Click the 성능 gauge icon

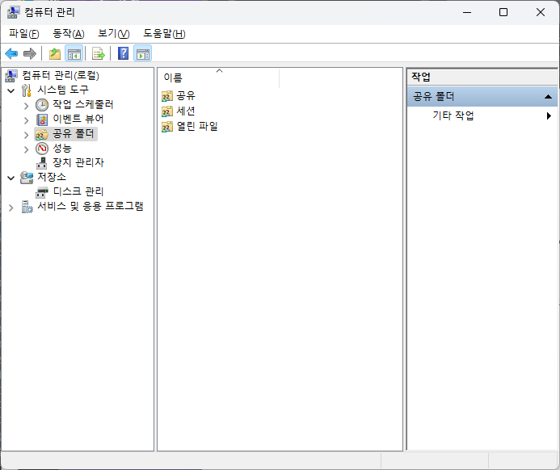point(42,149)
